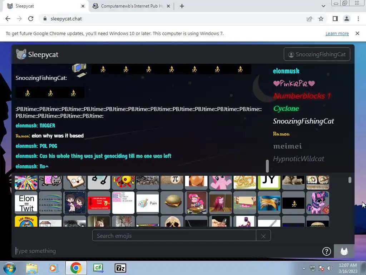366x275 pixels.
Task: Select Ramon in the user list
Action: coord(281,134)
